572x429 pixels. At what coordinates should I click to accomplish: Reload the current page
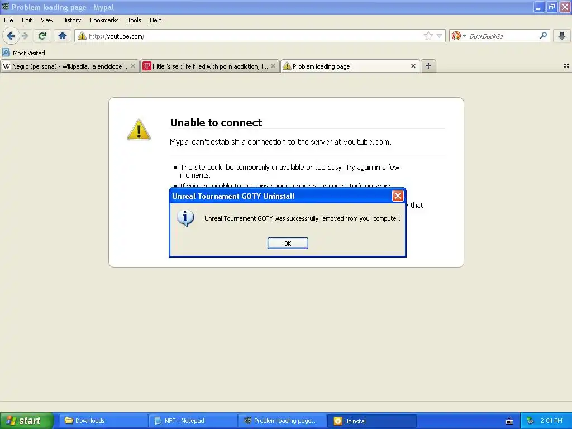[42, 36]
